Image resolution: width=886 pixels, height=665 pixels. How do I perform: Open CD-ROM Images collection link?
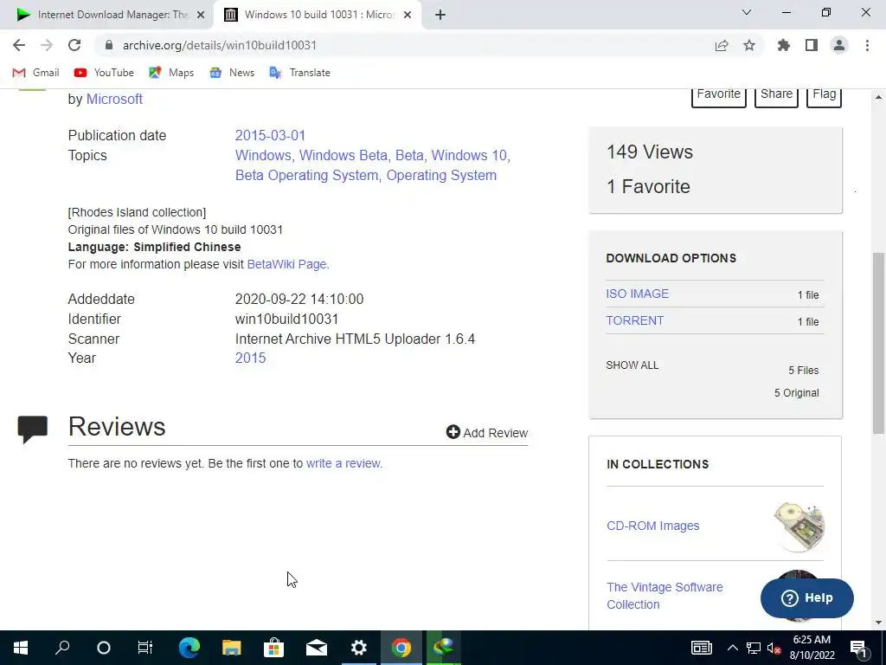coord(652,526)
